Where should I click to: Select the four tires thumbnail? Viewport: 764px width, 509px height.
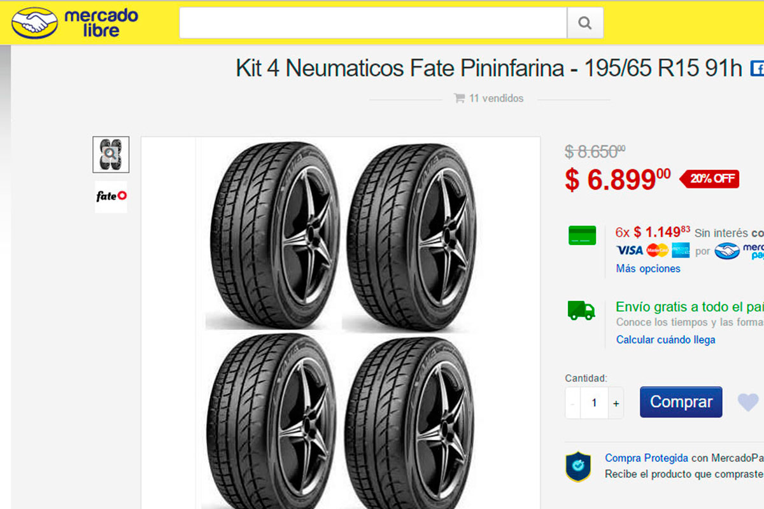[111, 155]
